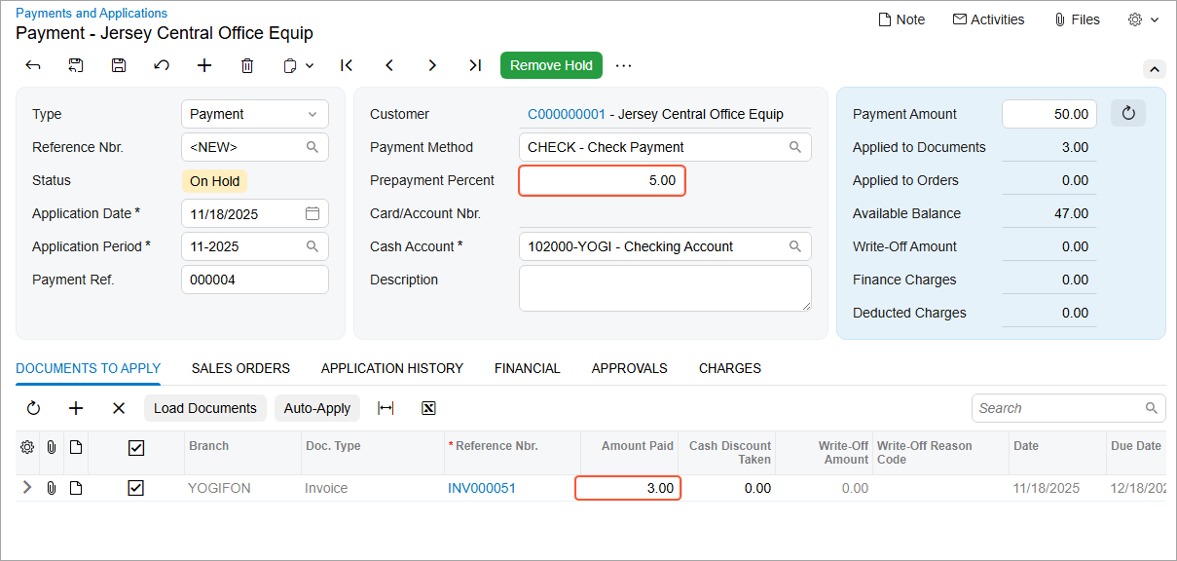
Task: Expand the INV000051 row details
Action: 26,488
